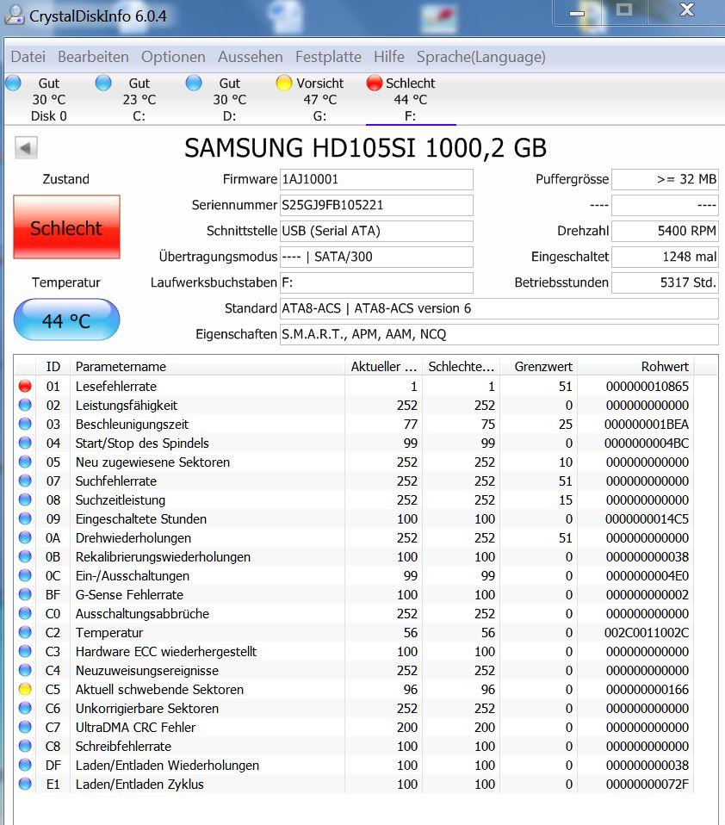Viewport: 725px width, 825px height.
Task: Click blue icon of UltraDMA CRC Fehler
Action: click(25, 727)
